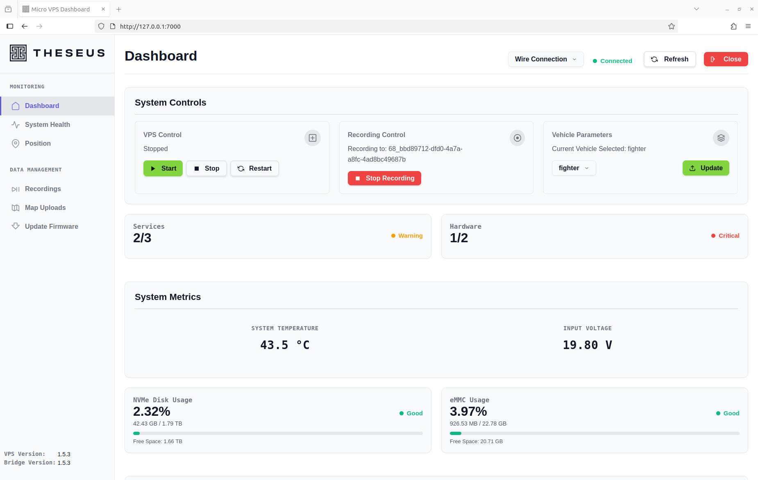The width and height of the screenshot is (758, 480).
Task: Expand the browser tab list chevron
Action: [696, 9]
